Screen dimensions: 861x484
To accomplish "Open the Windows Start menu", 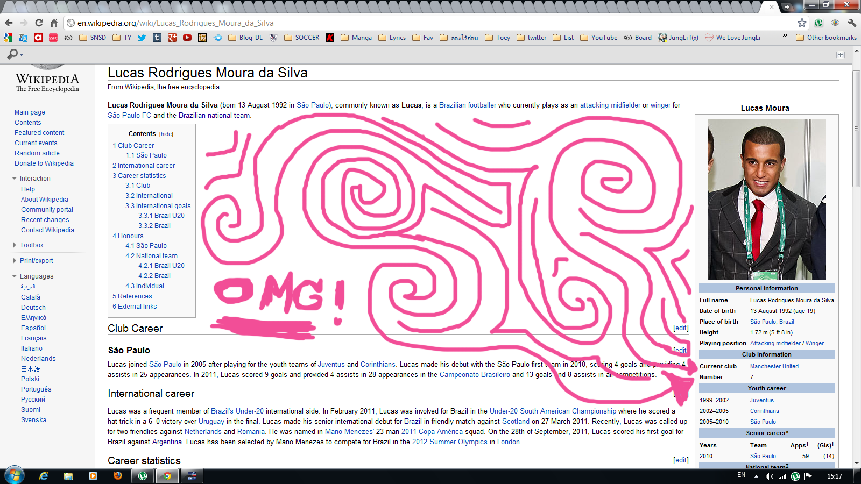I will click(x=14, y=476).
